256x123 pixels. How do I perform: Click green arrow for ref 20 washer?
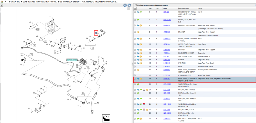pos(138,84)
